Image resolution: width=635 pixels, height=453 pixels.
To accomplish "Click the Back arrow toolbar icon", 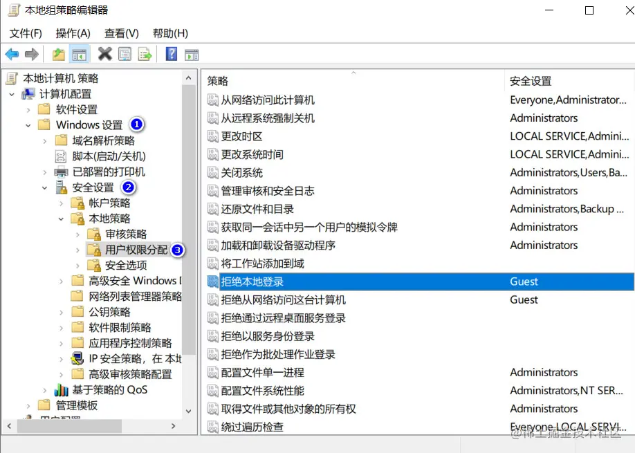I will pyautogui.click(x=12, y=54).
